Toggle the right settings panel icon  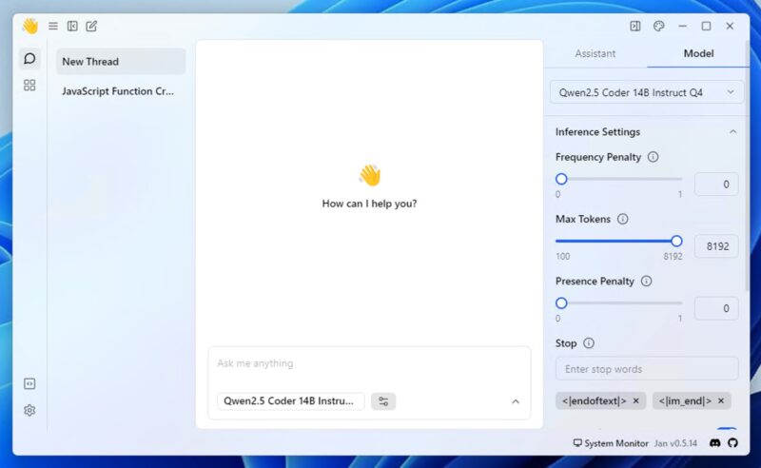635,27
